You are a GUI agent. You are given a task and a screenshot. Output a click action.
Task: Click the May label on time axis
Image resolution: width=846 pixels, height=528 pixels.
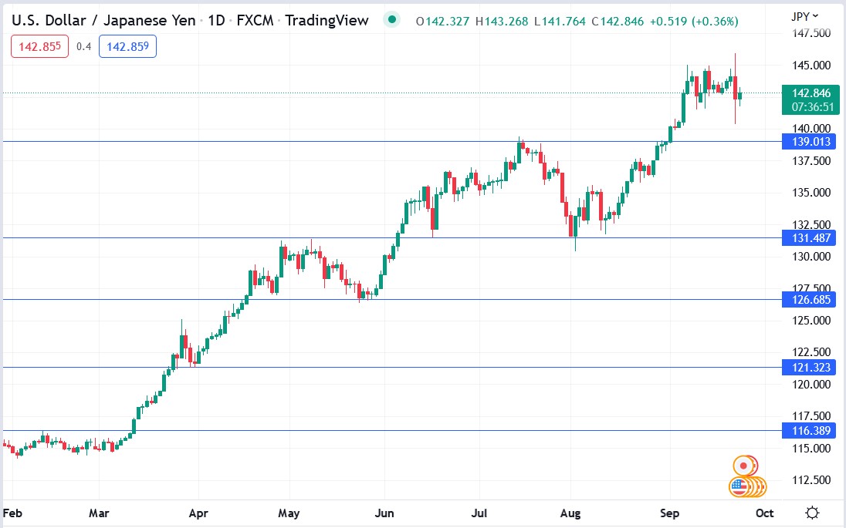click(289, 513)
